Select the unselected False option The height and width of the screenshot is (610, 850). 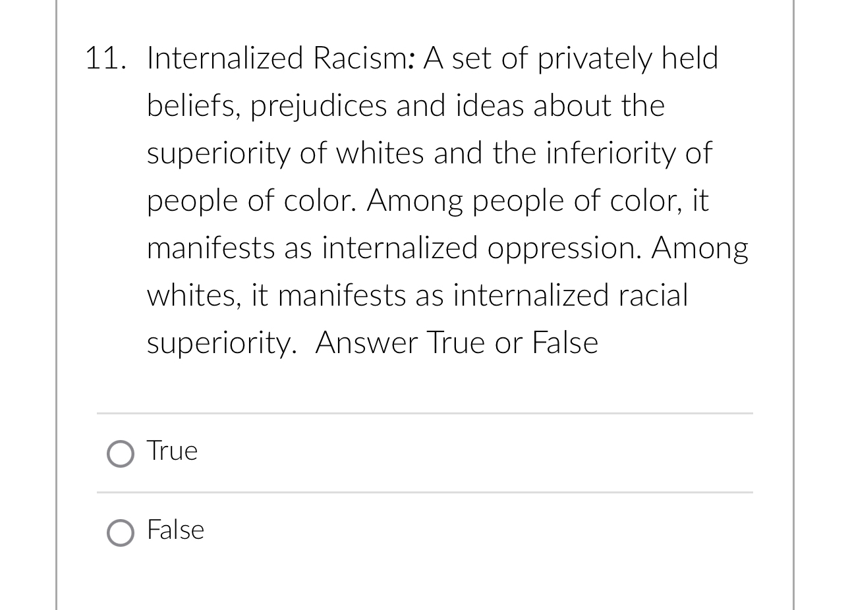(x=120, y=533)
